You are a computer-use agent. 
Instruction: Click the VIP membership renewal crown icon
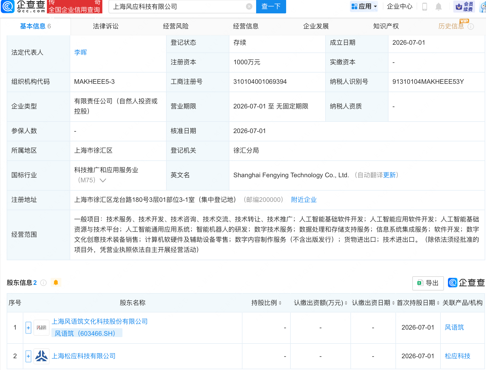(x=464, y=6)
